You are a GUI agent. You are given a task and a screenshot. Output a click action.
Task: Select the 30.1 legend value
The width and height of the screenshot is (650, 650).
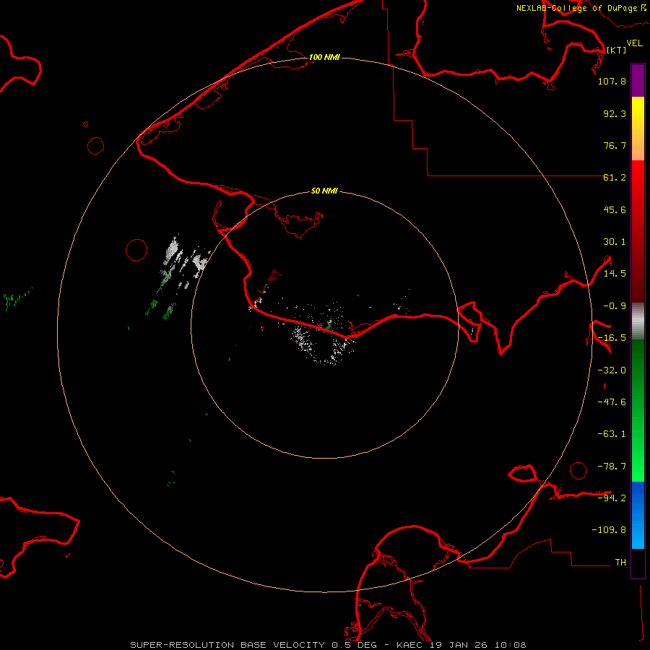coord(615,242)
